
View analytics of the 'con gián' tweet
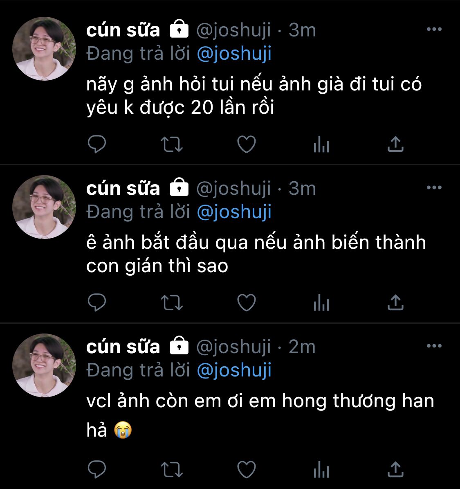click(321, 302)
